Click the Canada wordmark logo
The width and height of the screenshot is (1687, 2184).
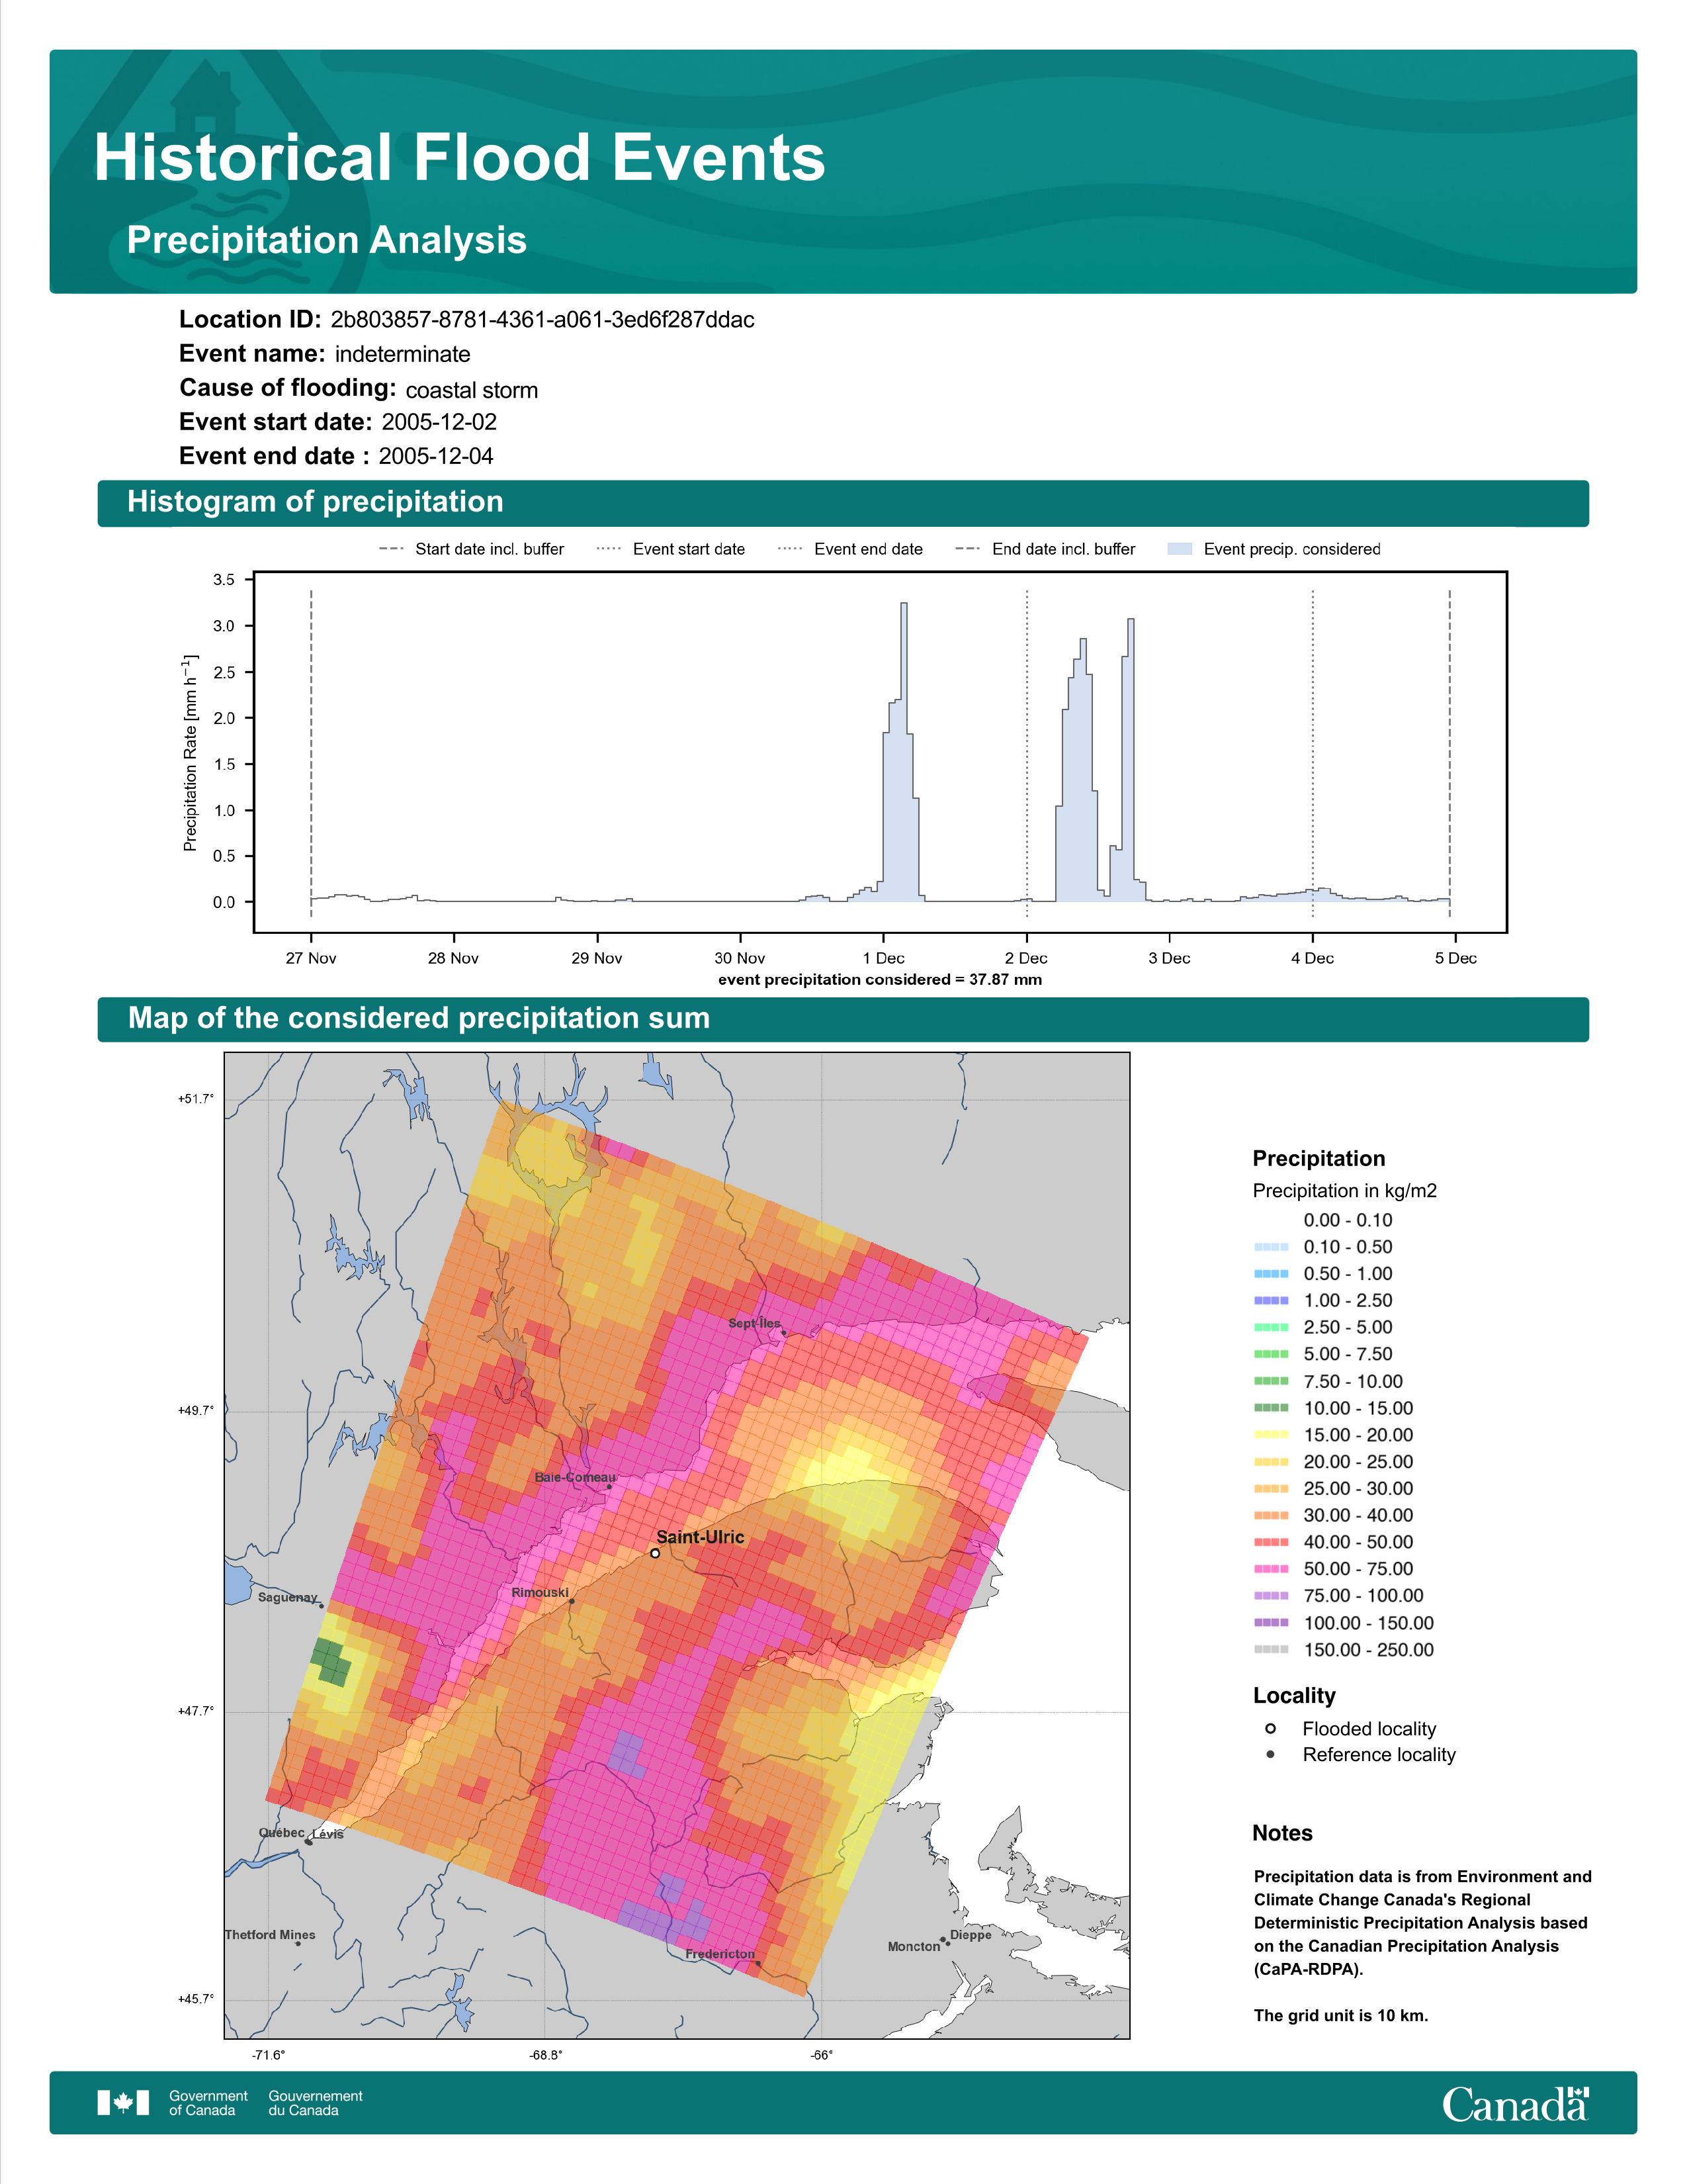click(1515, 2104)
